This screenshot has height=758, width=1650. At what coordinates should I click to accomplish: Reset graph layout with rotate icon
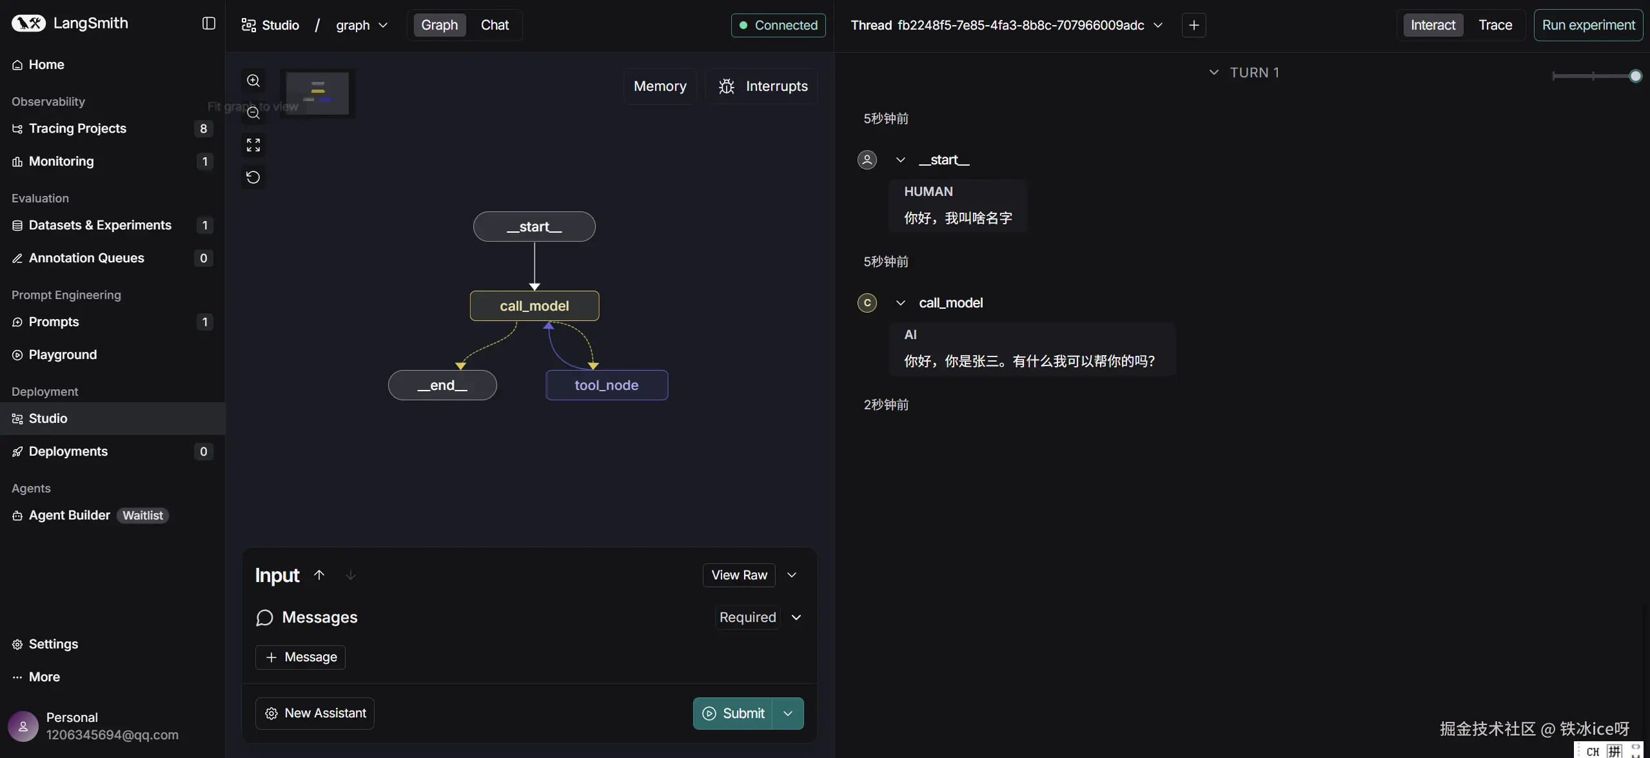pos(253,177)
